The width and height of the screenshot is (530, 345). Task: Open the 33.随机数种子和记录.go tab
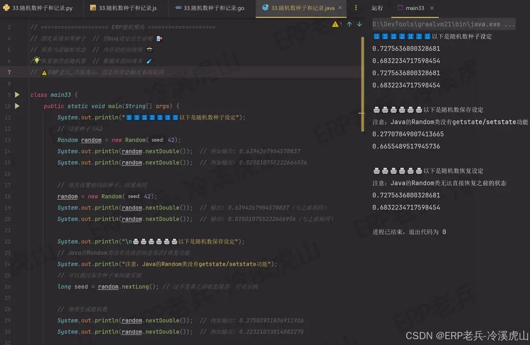pyautogui.click(x=210, y=8)
